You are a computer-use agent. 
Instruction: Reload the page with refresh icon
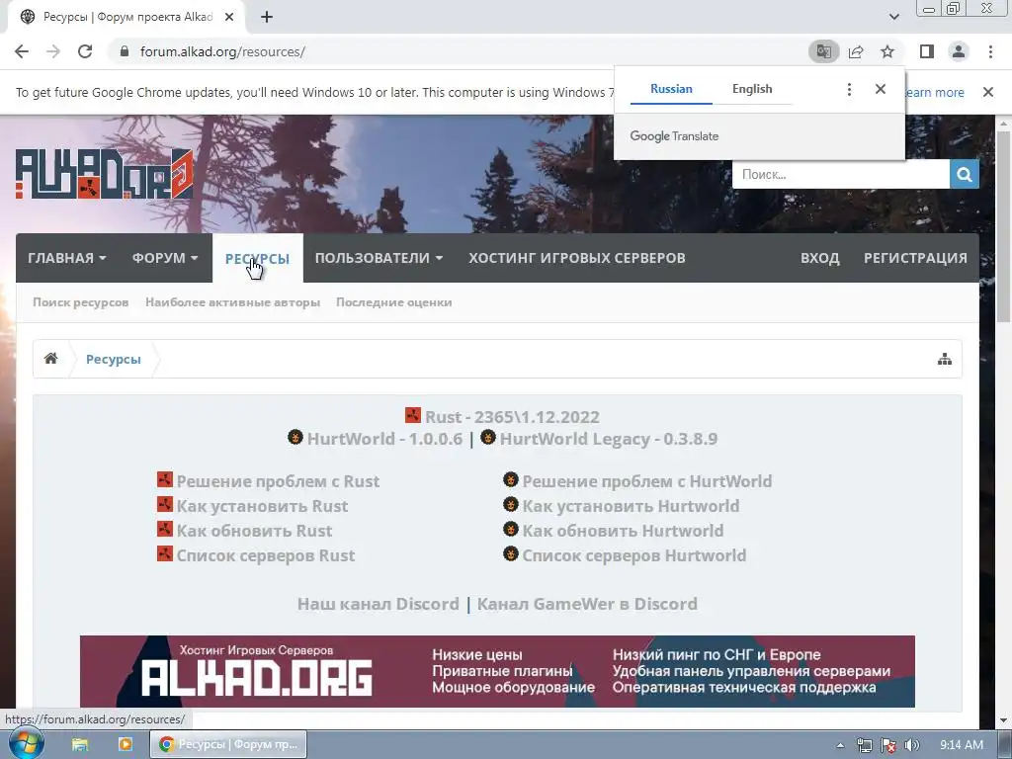85,51
